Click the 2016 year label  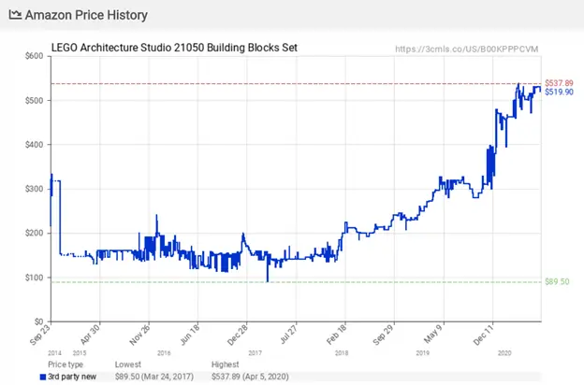point(164,353)
